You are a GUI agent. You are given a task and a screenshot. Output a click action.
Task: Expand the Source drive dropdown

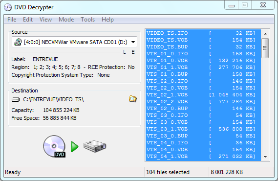tap(133, 42)
